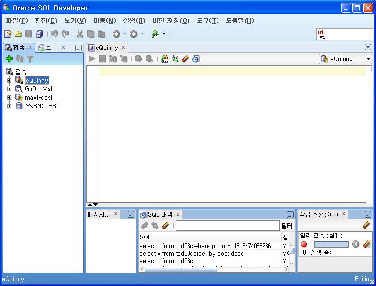Minimize the connections panel
The width and height of the screenshot is (376, 286).
79,48
